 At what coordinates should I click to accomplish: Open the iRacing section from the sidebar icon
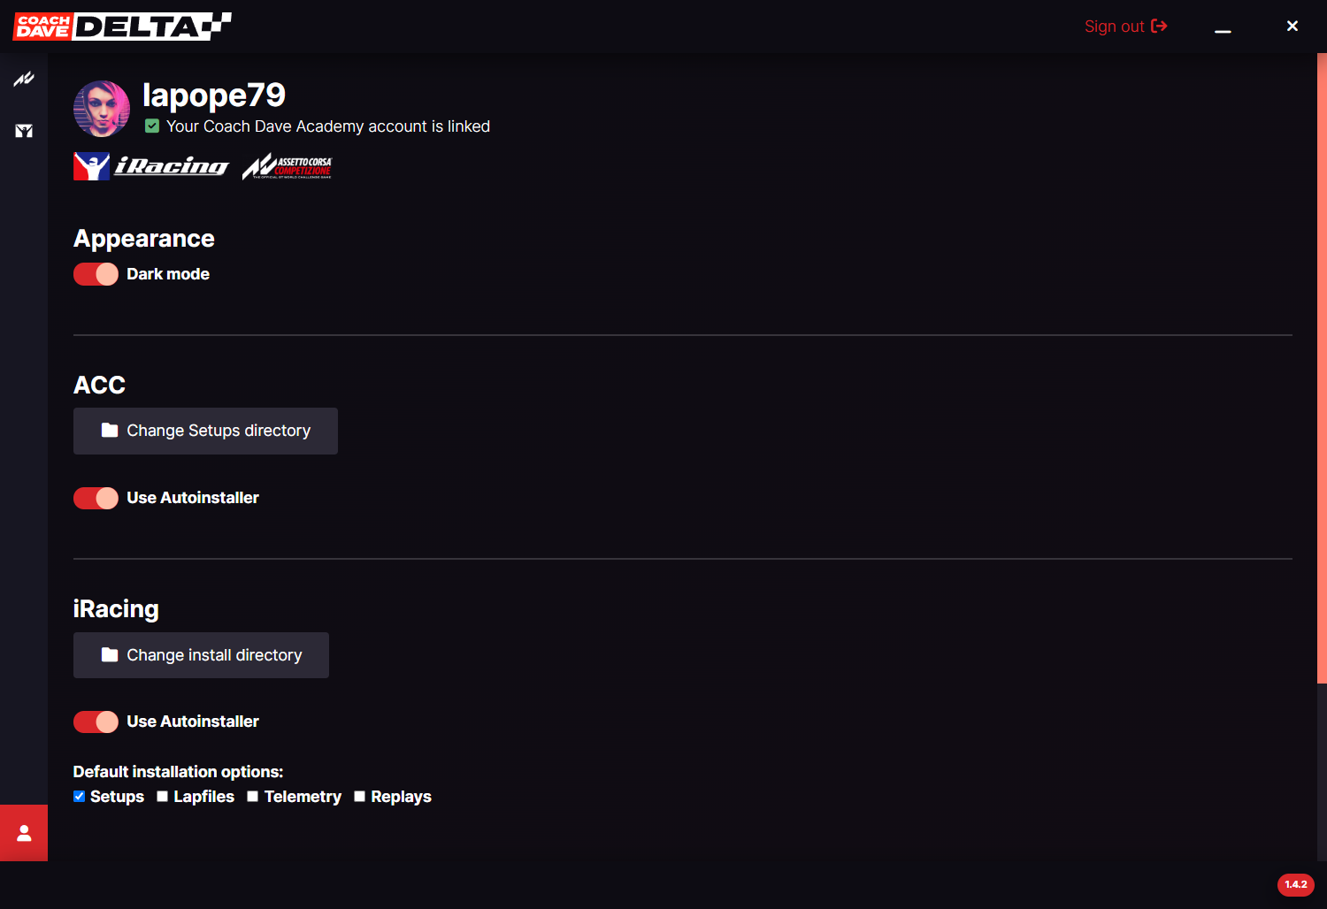24,131
